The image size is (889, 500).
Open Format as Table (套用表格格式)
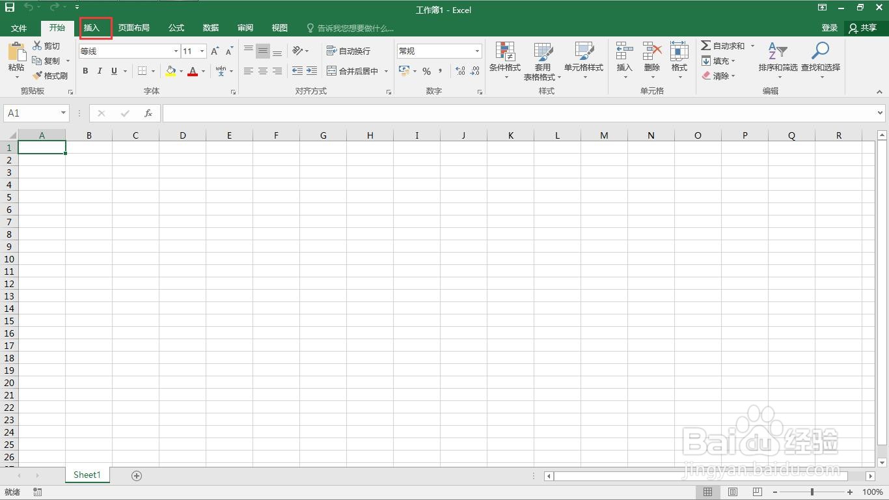click(x=543, y=61)
